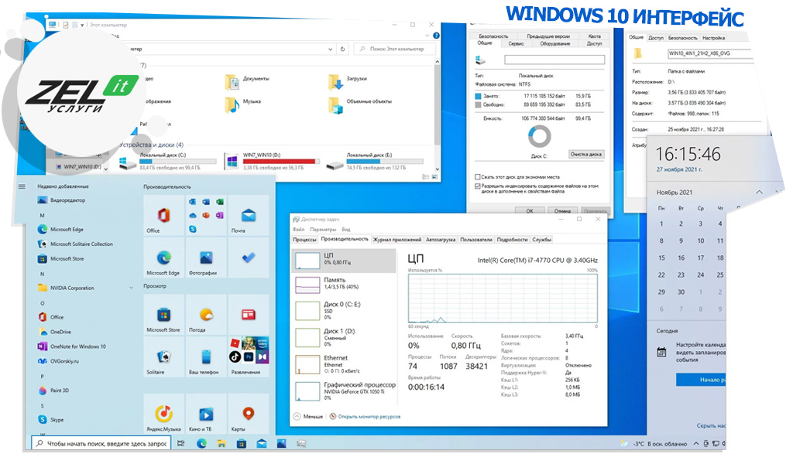
Task: Click the Start menu hamburger icon
Action: (x=22, y=186)
